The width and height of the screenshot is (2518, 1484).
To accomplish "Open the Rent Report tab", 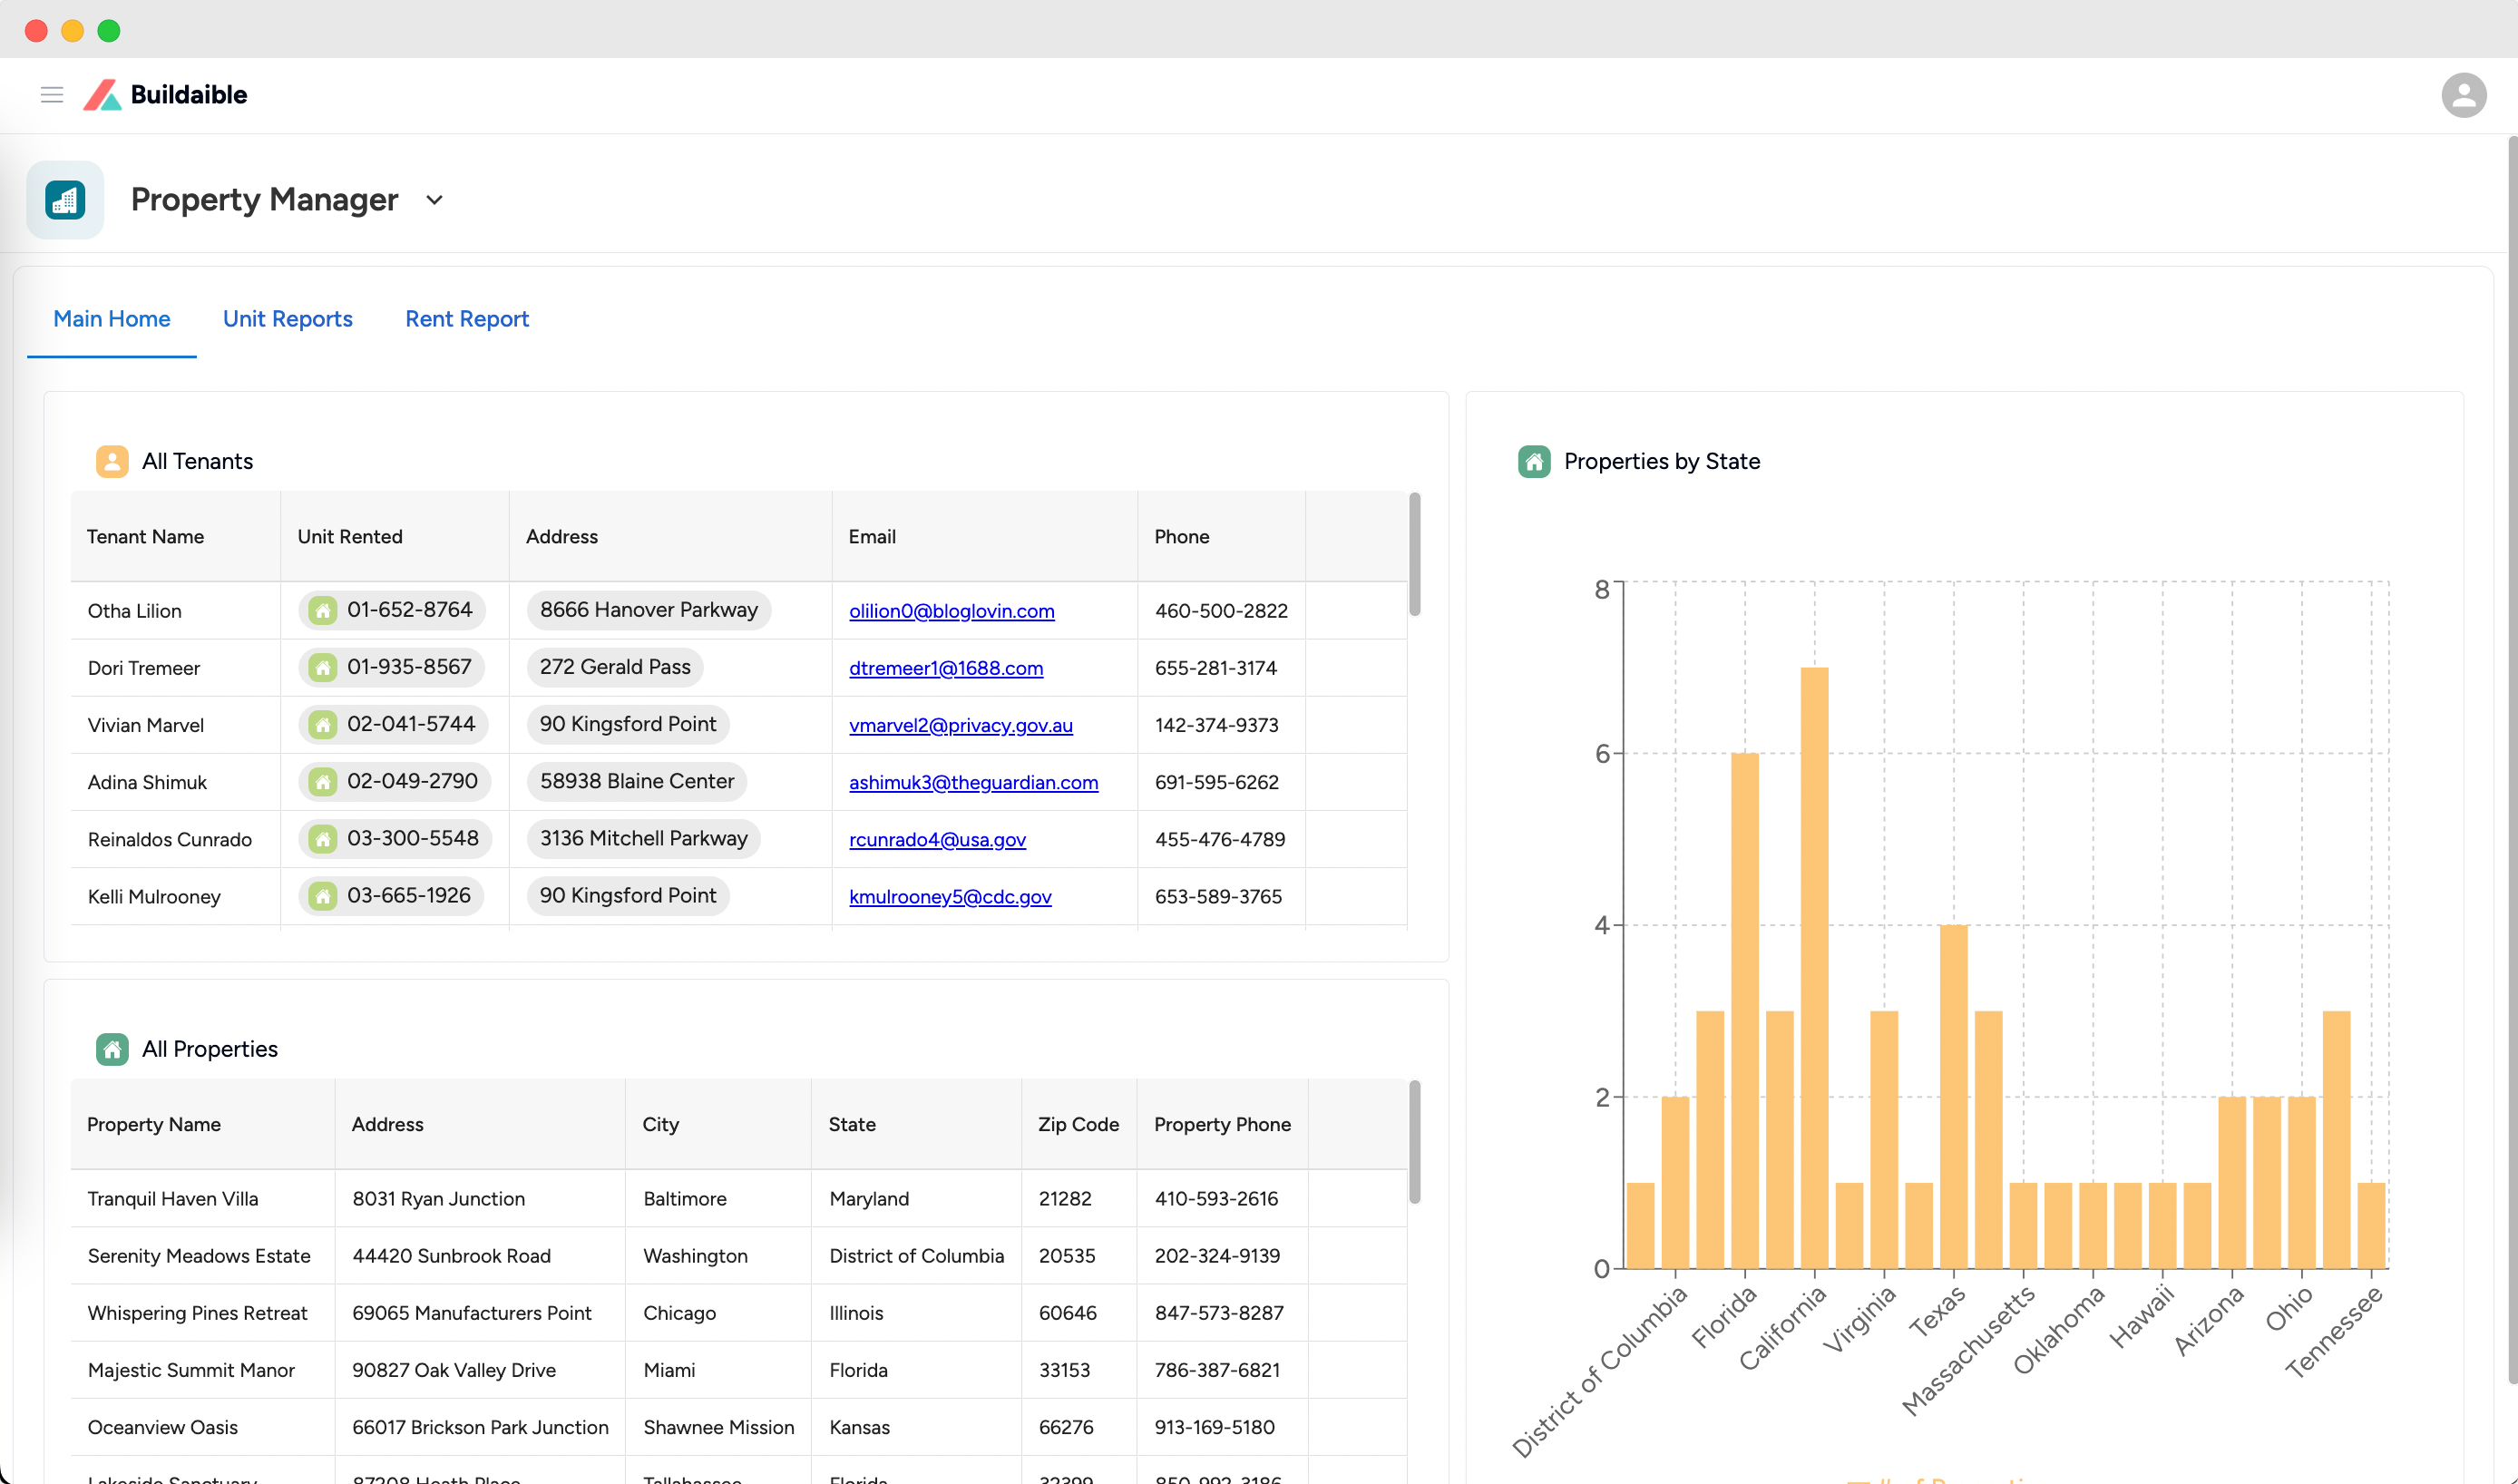I will (467, 319).
